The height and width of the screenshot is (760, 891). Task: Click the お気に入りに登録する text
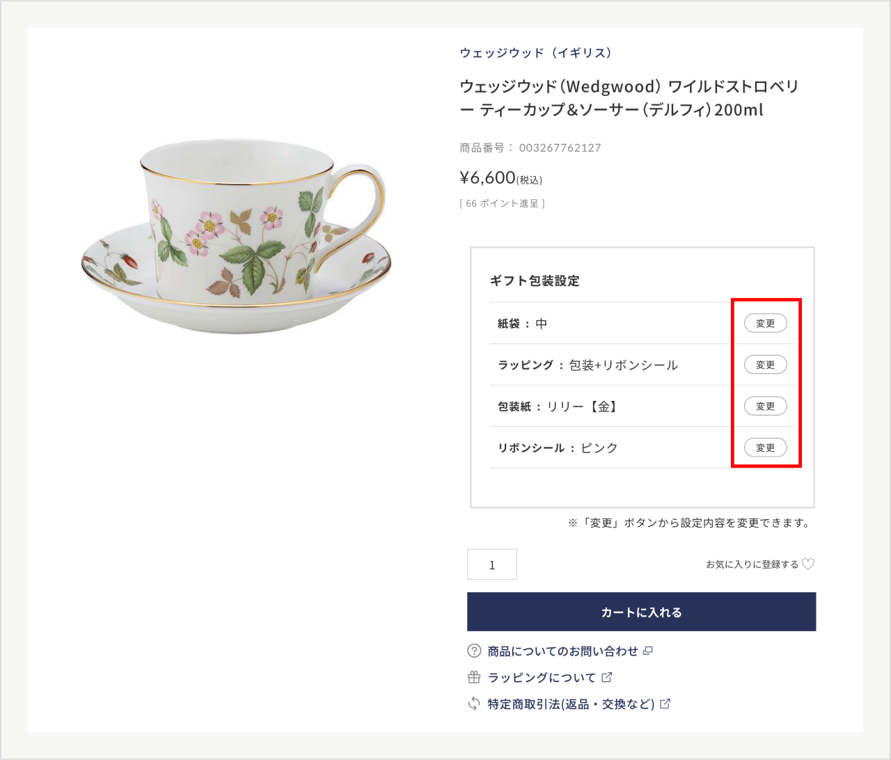point(752,564)
